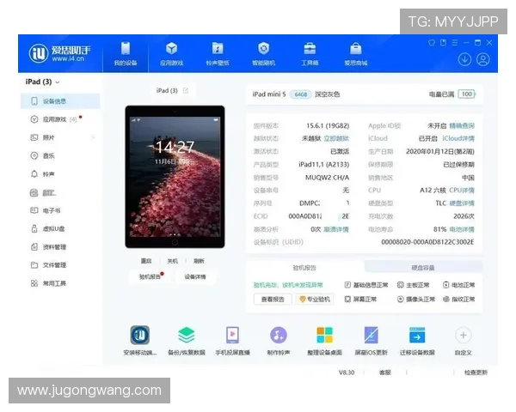Click the feedback icon in title bar

pyautogui.click(x=443, y=43)
